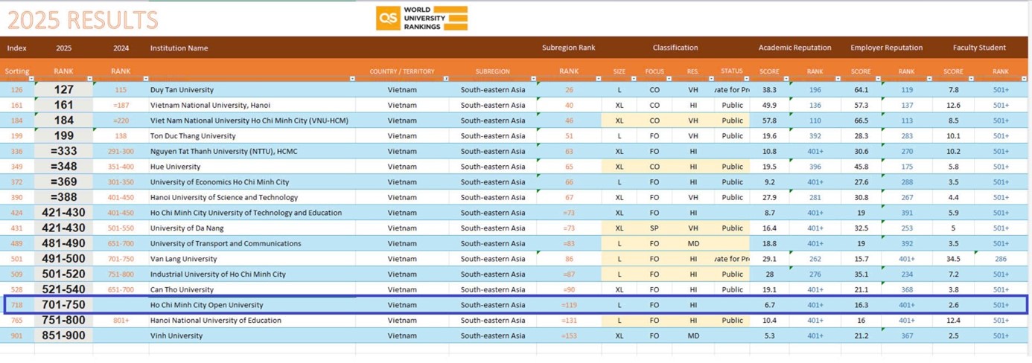Screen dimensions: 1032x363
Task: Select the SP focus cell for University of Da Nang
Action: (654, 228)
